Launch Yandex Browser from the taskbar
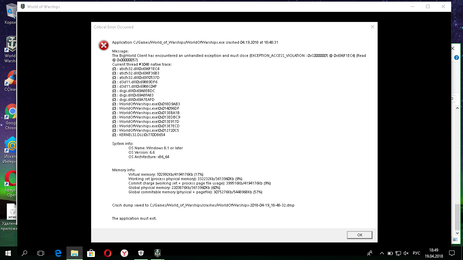Screen dimensions: 463x260 point(124,253)
